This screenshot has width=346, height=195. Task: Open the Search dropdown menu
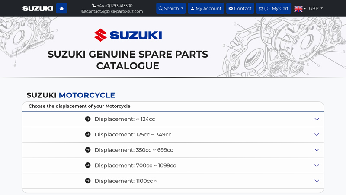[171, 8]
